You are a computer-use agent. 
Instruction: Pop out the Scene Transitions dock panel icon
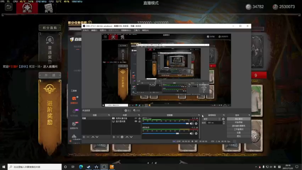tap(223, 115)
